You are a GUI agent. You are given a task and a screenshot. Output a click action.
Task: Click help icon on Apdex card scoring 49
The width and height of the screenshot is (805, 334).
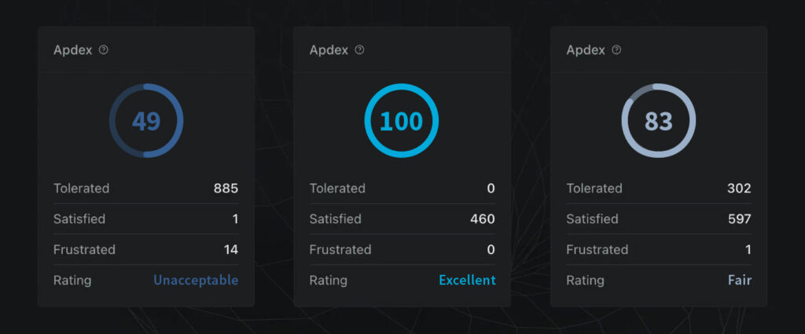click(104, 50)
